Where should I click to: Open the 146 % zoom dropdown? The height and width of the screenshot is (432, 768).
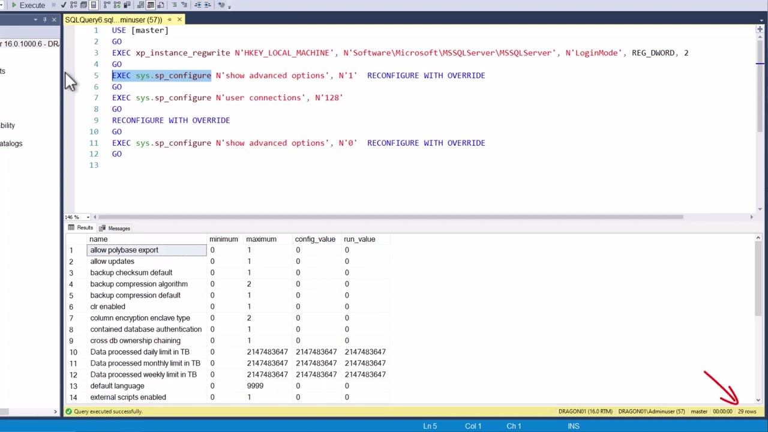tap(88, 217)
